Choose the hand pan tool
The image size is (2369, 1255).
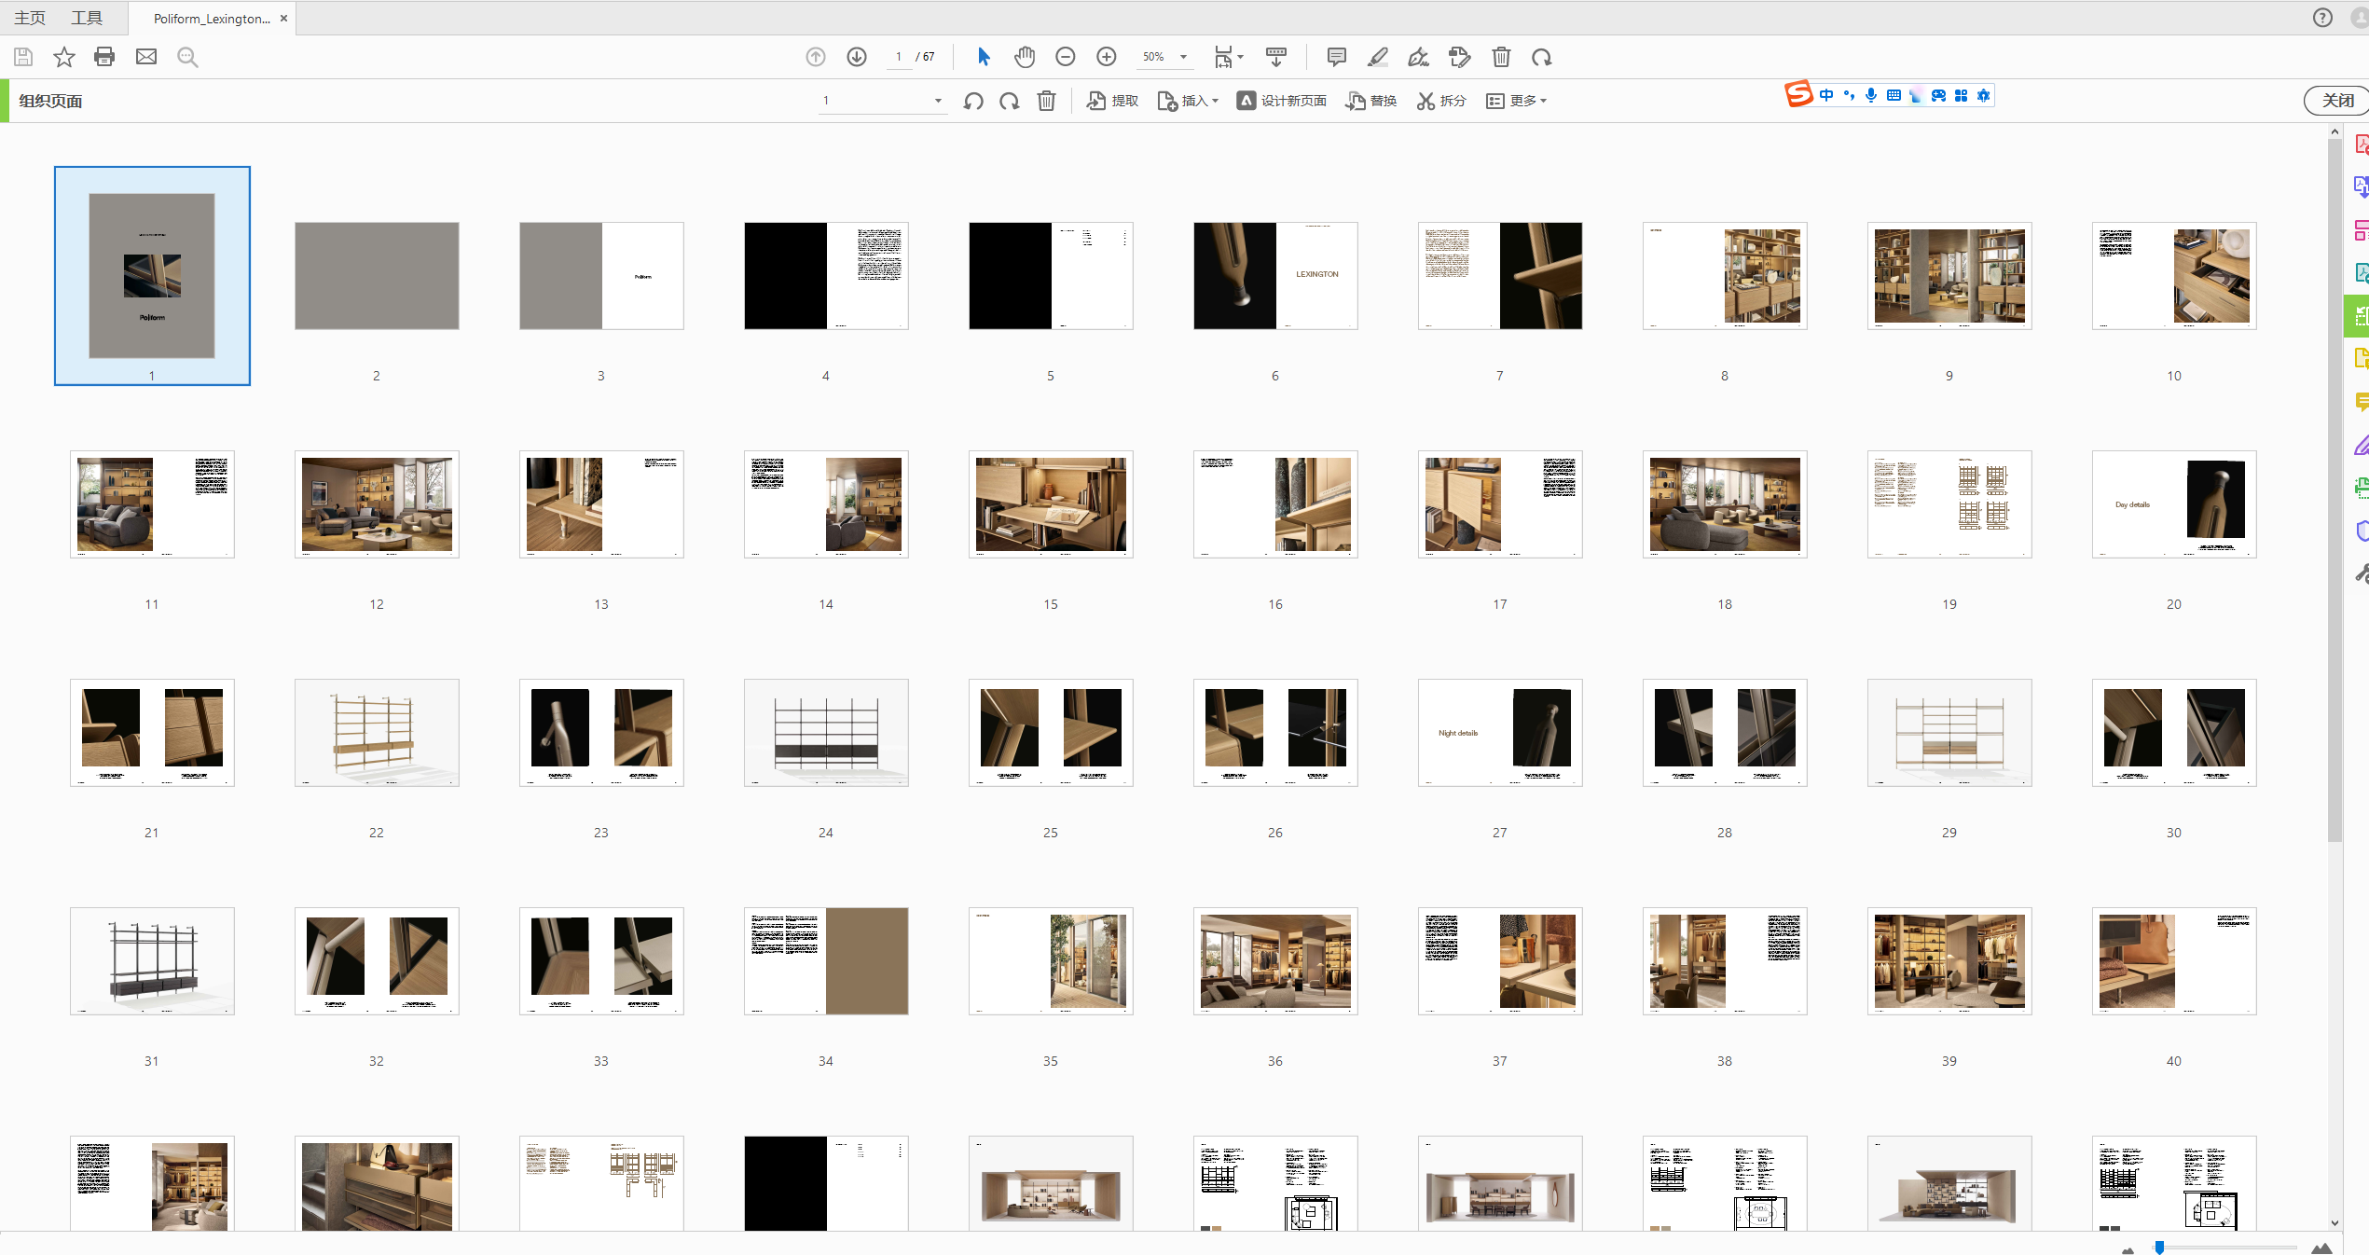click(x=1025, y=57)
